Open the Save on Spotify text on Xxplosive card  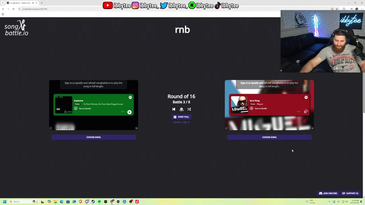[x=85, y=108]
